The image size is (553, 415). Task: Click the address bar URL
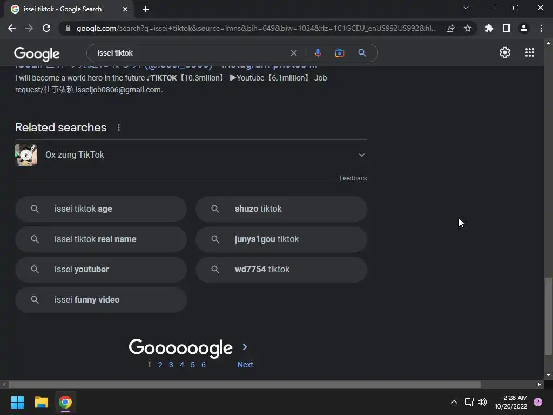click(257, 28)
